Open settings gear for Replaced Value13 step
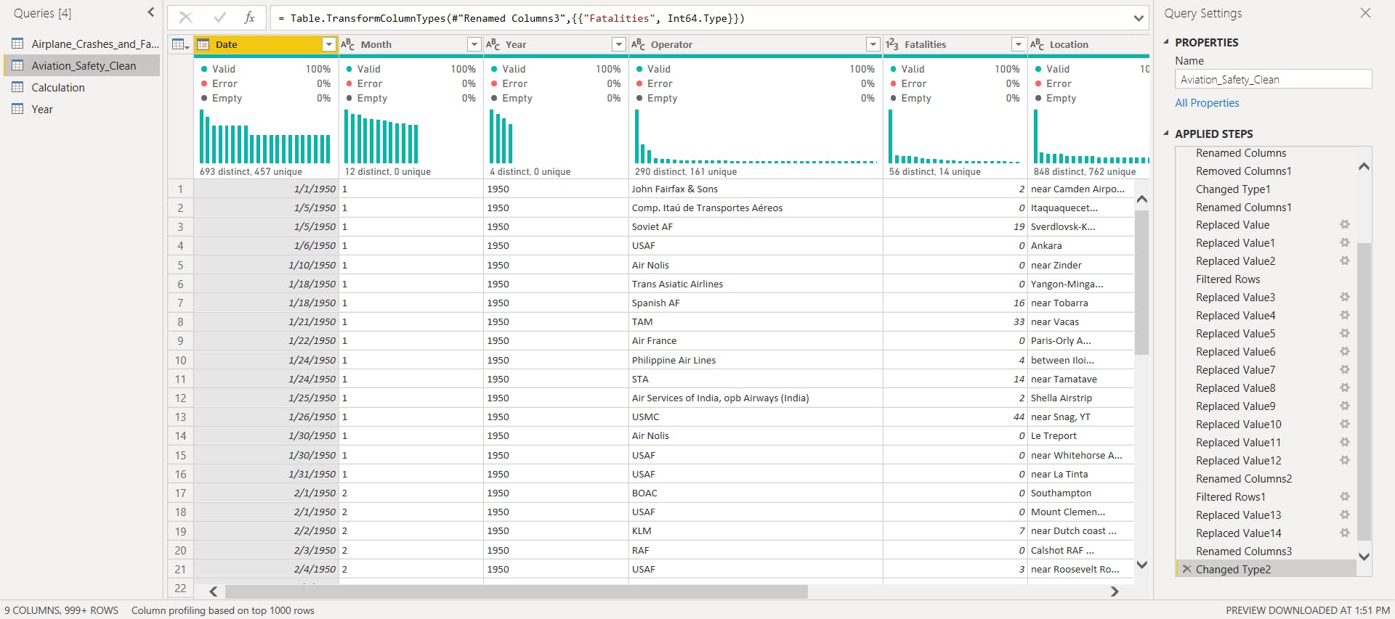The width and height of the screenshot is (1395, 619). pyautogui.click(x=1345, y=515)
